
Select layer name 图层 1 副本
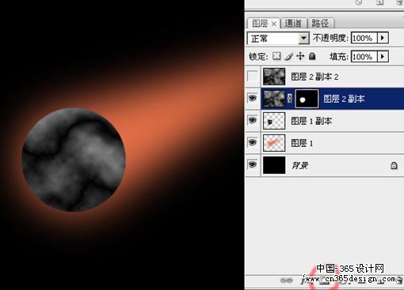[x=311, y=121]
